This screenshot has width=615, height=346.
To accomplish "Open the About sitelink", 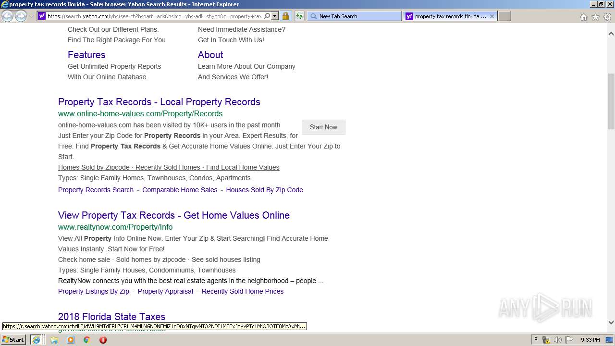I will pyautogui.click(x=210, y=55).
